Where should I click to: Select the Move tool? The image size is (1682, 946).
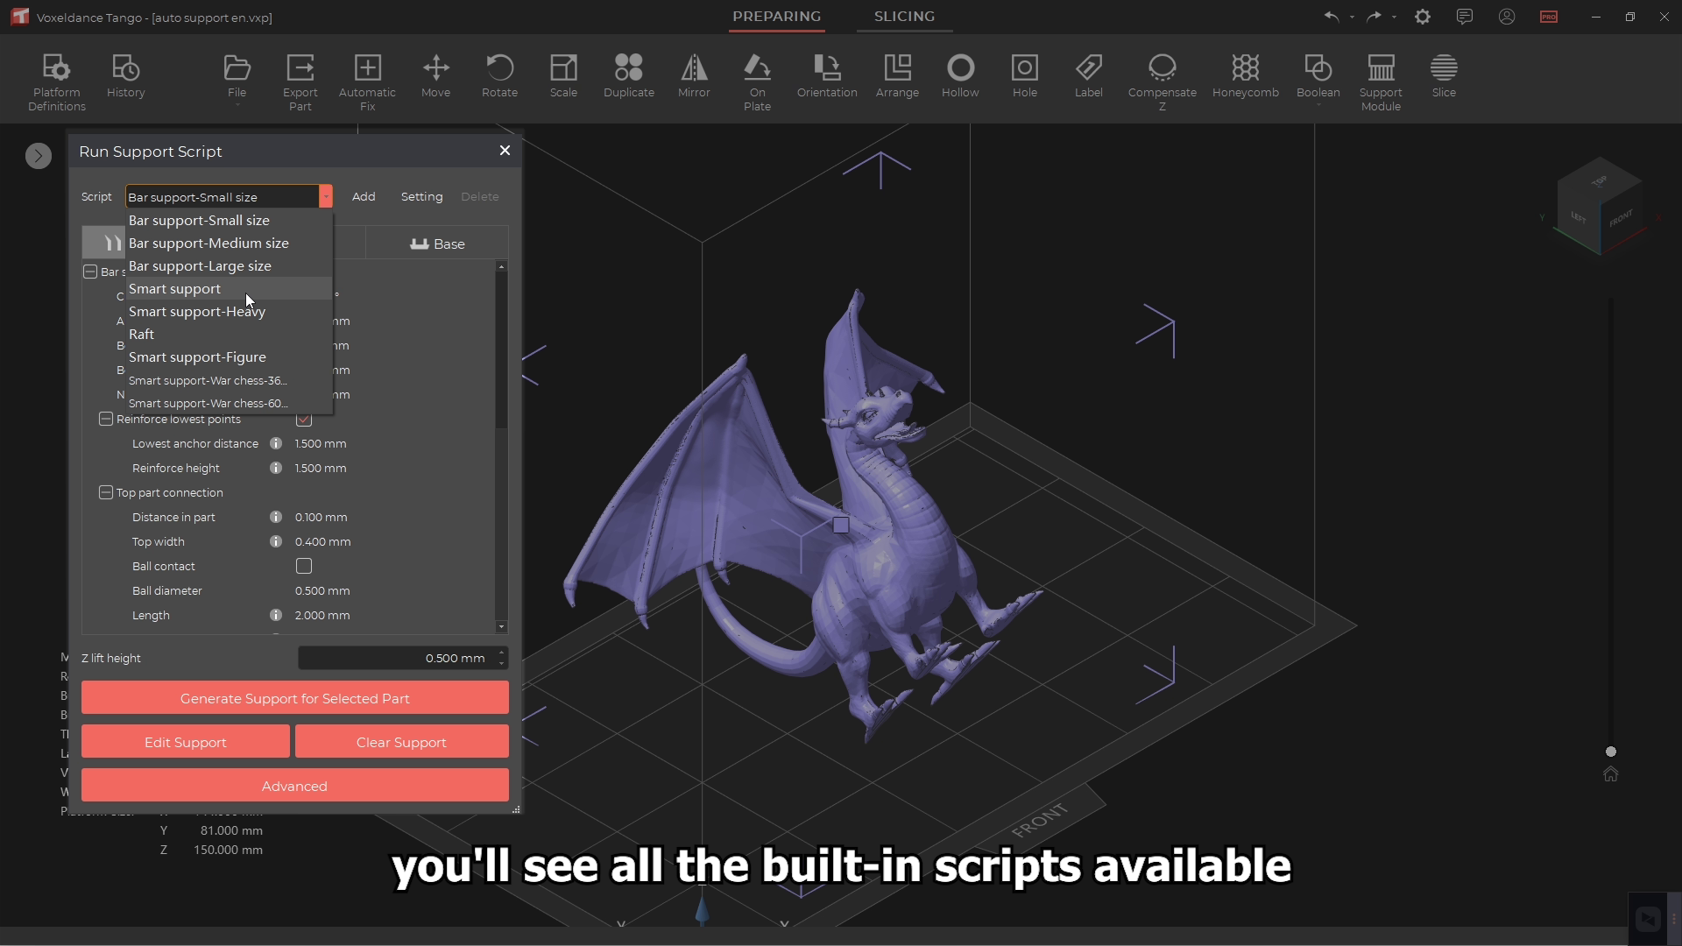[435, 76]
